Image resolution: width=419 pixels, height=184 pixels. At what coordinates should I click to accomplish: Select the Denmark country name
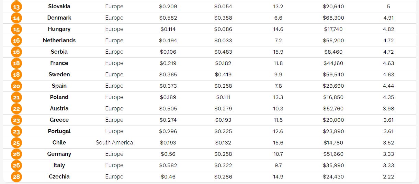click(x=59, y=18)
